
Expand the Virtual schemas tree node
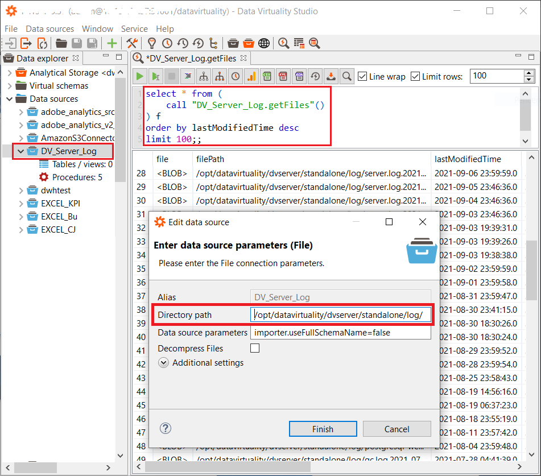10,86
